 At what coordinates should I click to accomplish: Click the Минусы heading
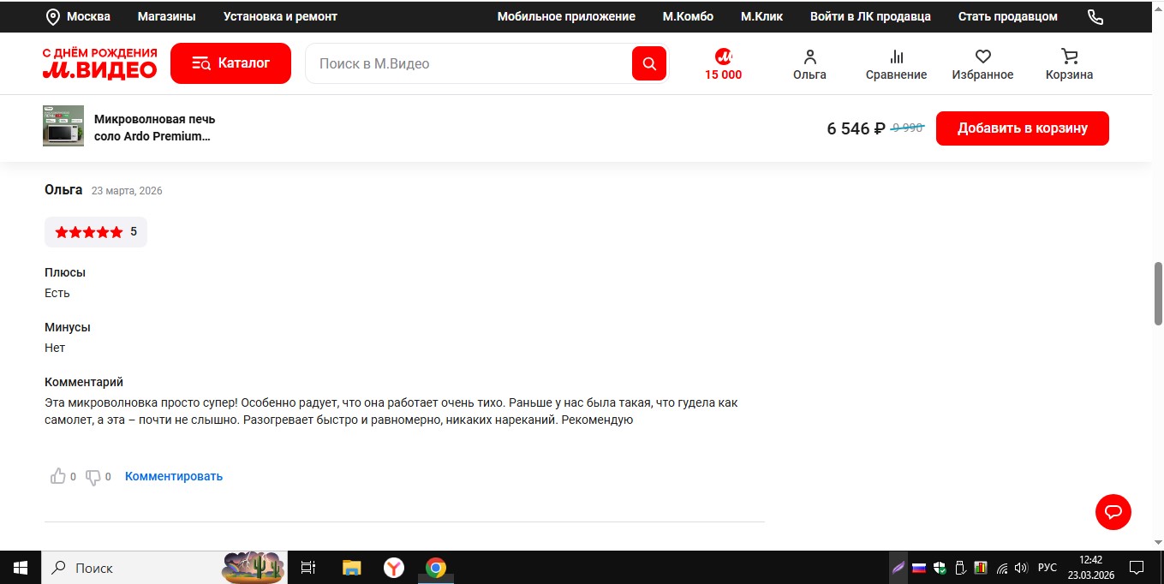pos(68,327)
